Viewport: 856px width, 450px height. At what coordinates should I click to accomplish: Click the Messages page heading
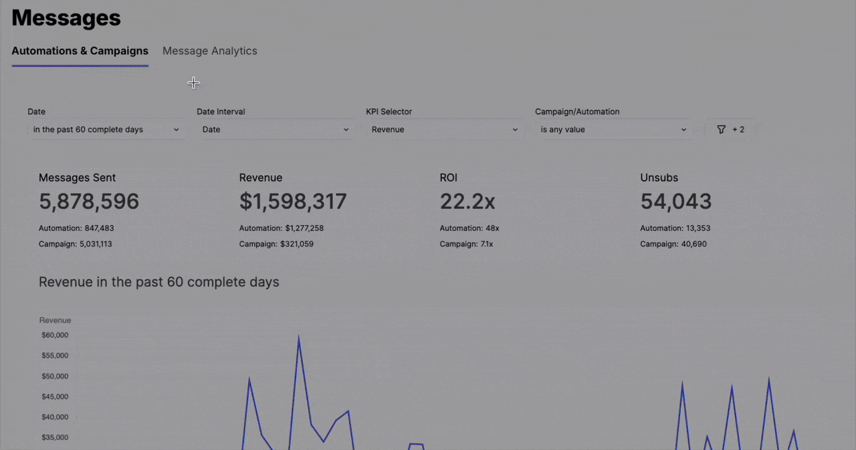point(66,18)
